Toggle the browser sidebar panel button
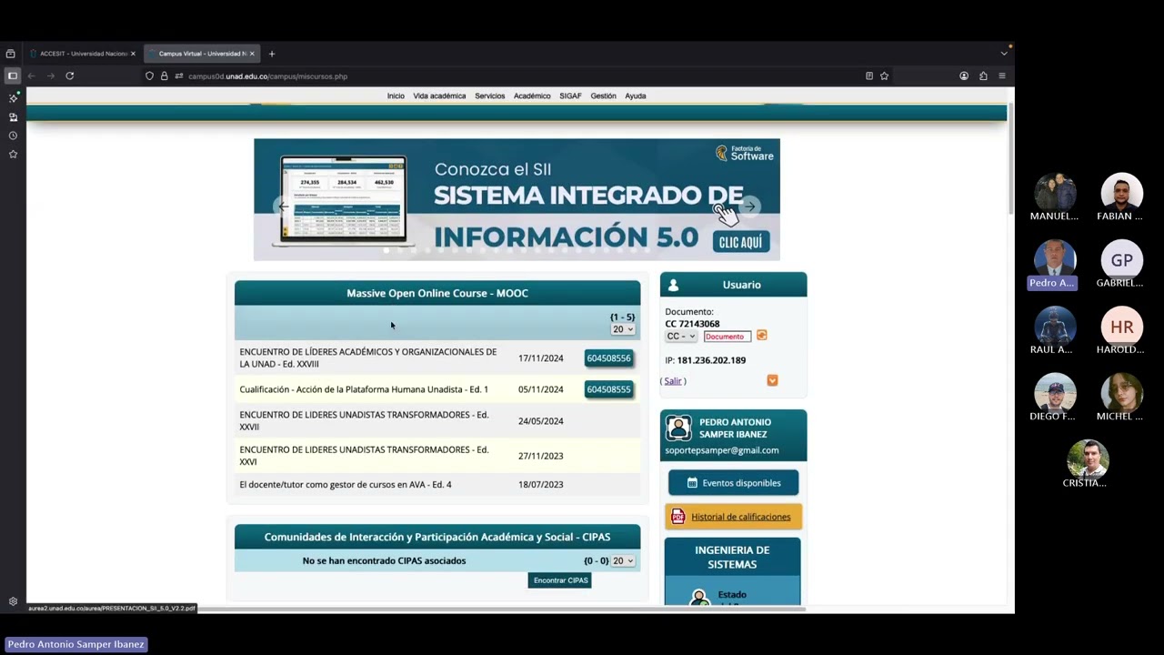Viewport: 1164px width, 655px height. [x=13, y=76]
